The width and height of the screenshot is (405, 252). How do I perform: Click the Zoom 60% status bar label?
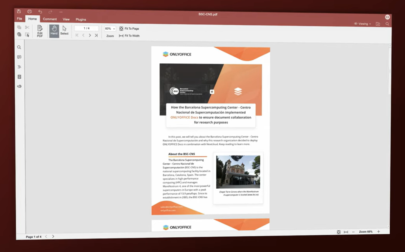(366, 232)
